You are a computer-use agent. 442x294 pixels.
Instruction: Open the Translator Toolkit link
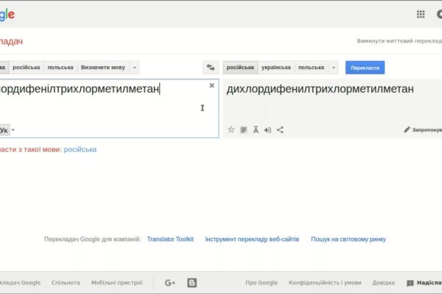click(170, 239)
